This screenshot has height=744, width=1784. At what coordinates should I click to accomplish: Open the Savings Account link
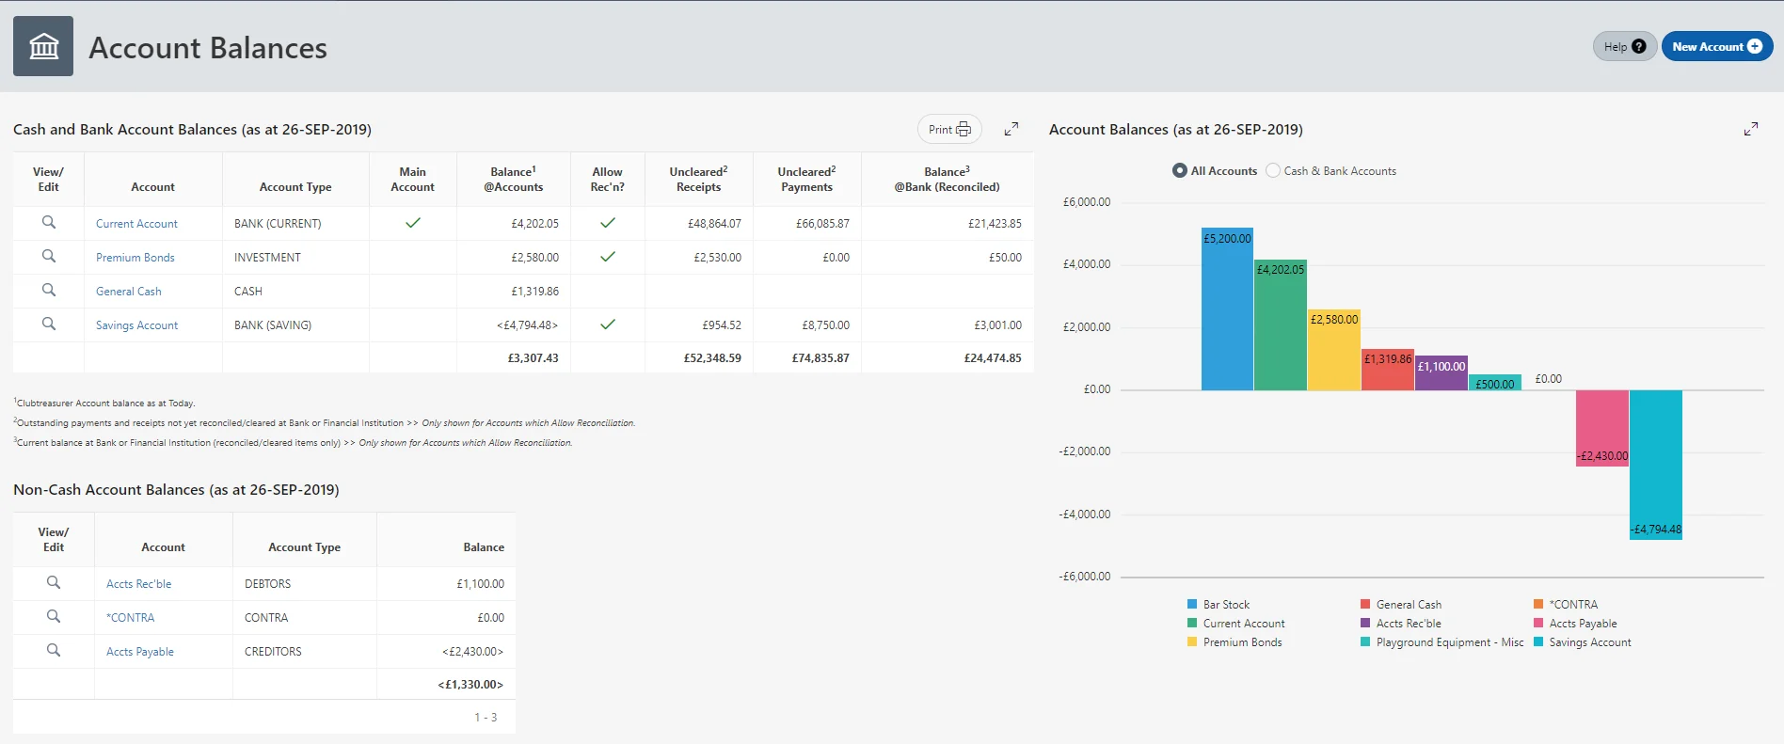pos(136,325)
